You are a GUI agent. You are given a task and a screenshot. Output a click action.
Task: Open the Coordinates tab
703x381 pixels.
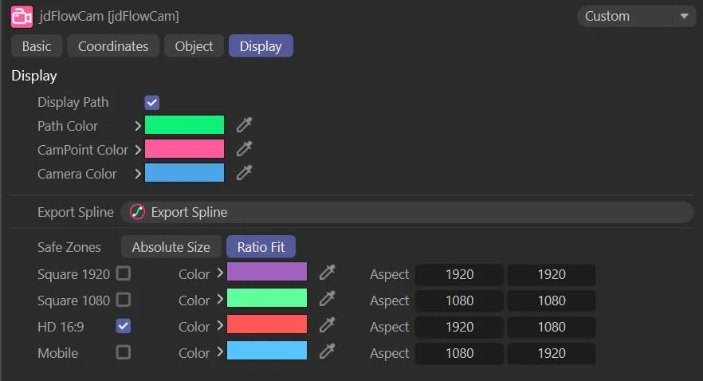coord(113,46)
